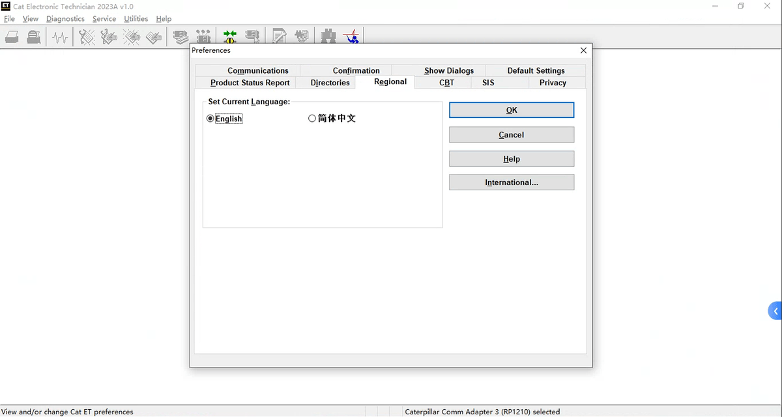Screen dimensions: 782x417
Task: Click the green connect arrows toolbar icon
Action: 229,37
